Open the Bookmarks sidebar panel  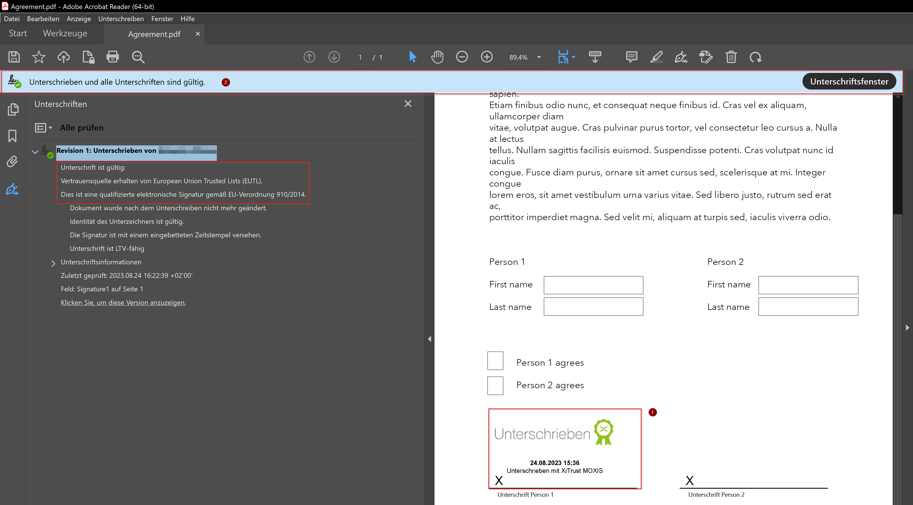tap(13, 136)
